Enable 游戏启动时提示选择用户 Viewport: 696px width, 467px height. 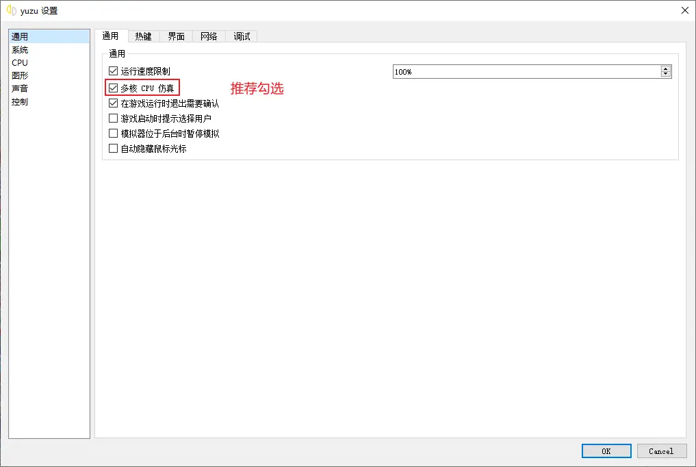(x=113, y=118)
